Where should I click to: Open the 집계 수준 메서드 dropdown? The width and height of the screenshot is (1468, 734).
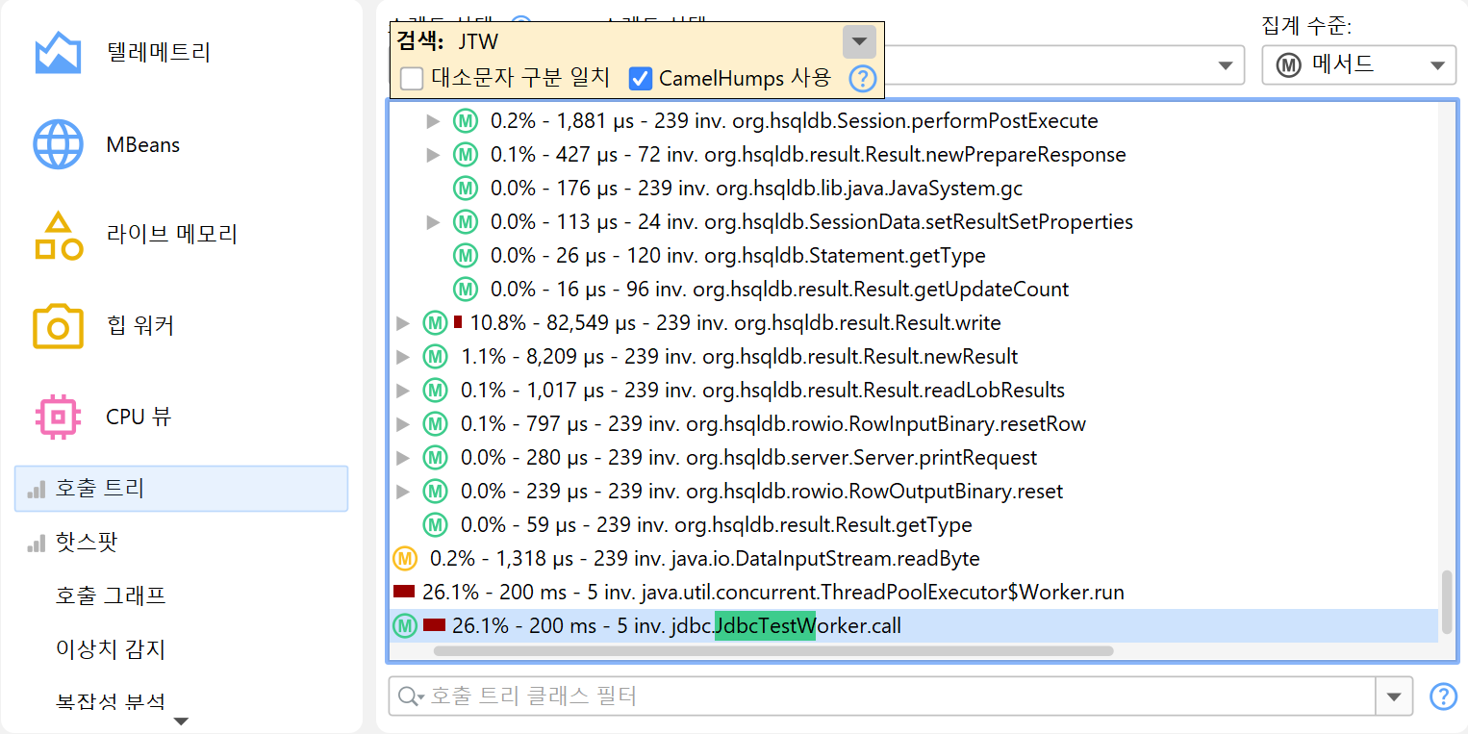[1358, 65]
